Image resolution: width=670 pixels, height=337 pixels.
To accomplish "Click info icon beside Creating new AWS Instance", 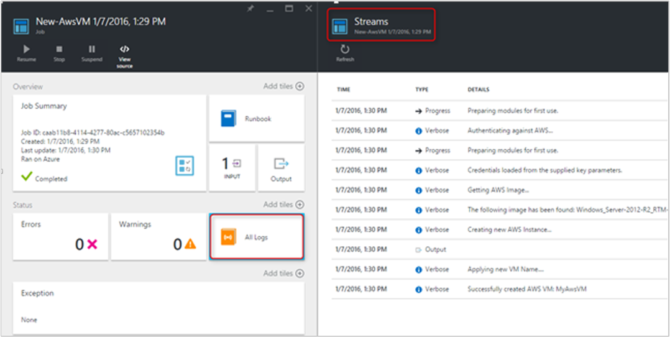I will 419,230.
